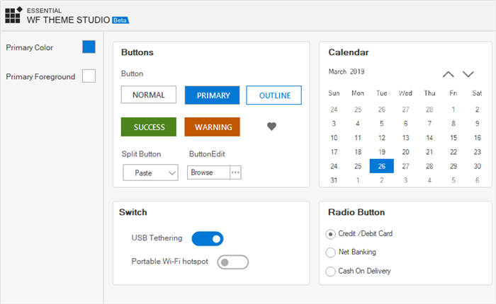Expand the Paste split button dropdown arrow
Screen dimensions: 496x304
[x=171, y=173]
